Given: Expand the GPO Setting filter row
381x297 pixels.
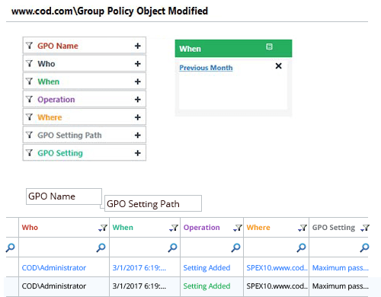Looking at the screenshot, I should click(85, 153).
